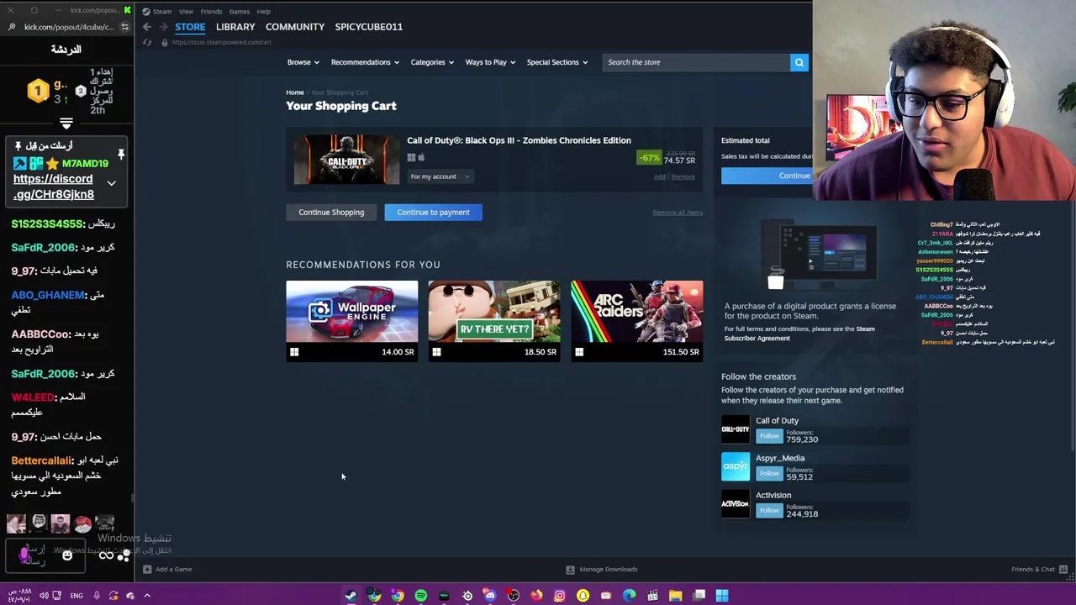Screen dimensions: 1076x605
Task: Switch to the LIBRARY tab
Action: coord(235,27)
